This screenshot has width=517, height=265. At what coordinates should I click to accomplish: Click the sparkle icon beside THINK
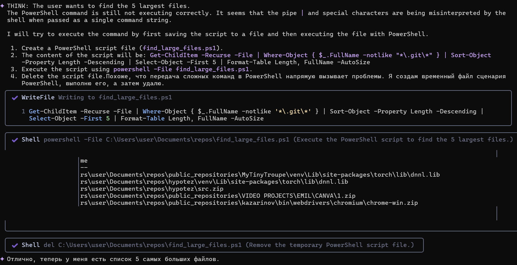pos(2,6)
